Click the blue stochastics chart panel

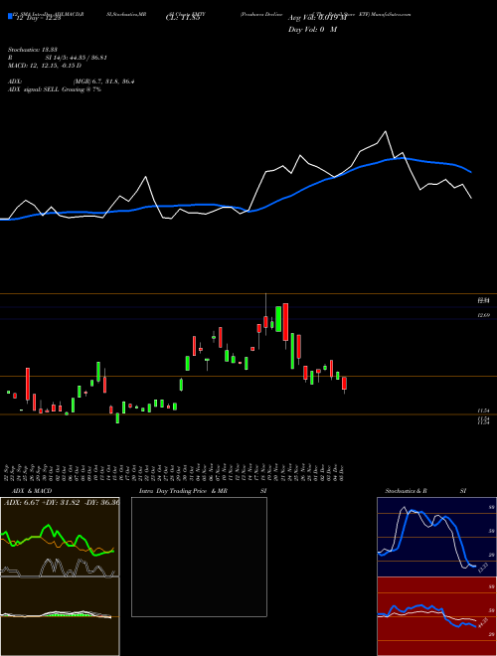[436, 537]
